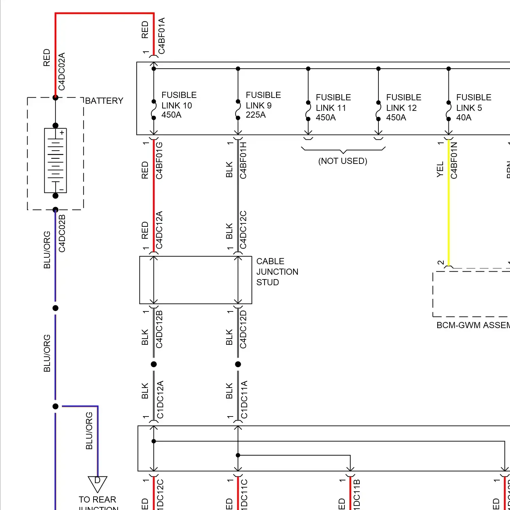Select connector label C4BF01H
The height and width of the screenshot is (510, 510).
point(243,160)
